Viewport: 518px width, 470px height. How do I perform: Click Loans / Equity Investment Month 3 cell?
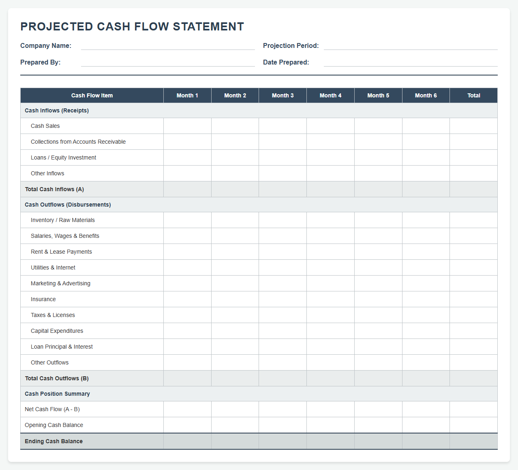point(283,157)
